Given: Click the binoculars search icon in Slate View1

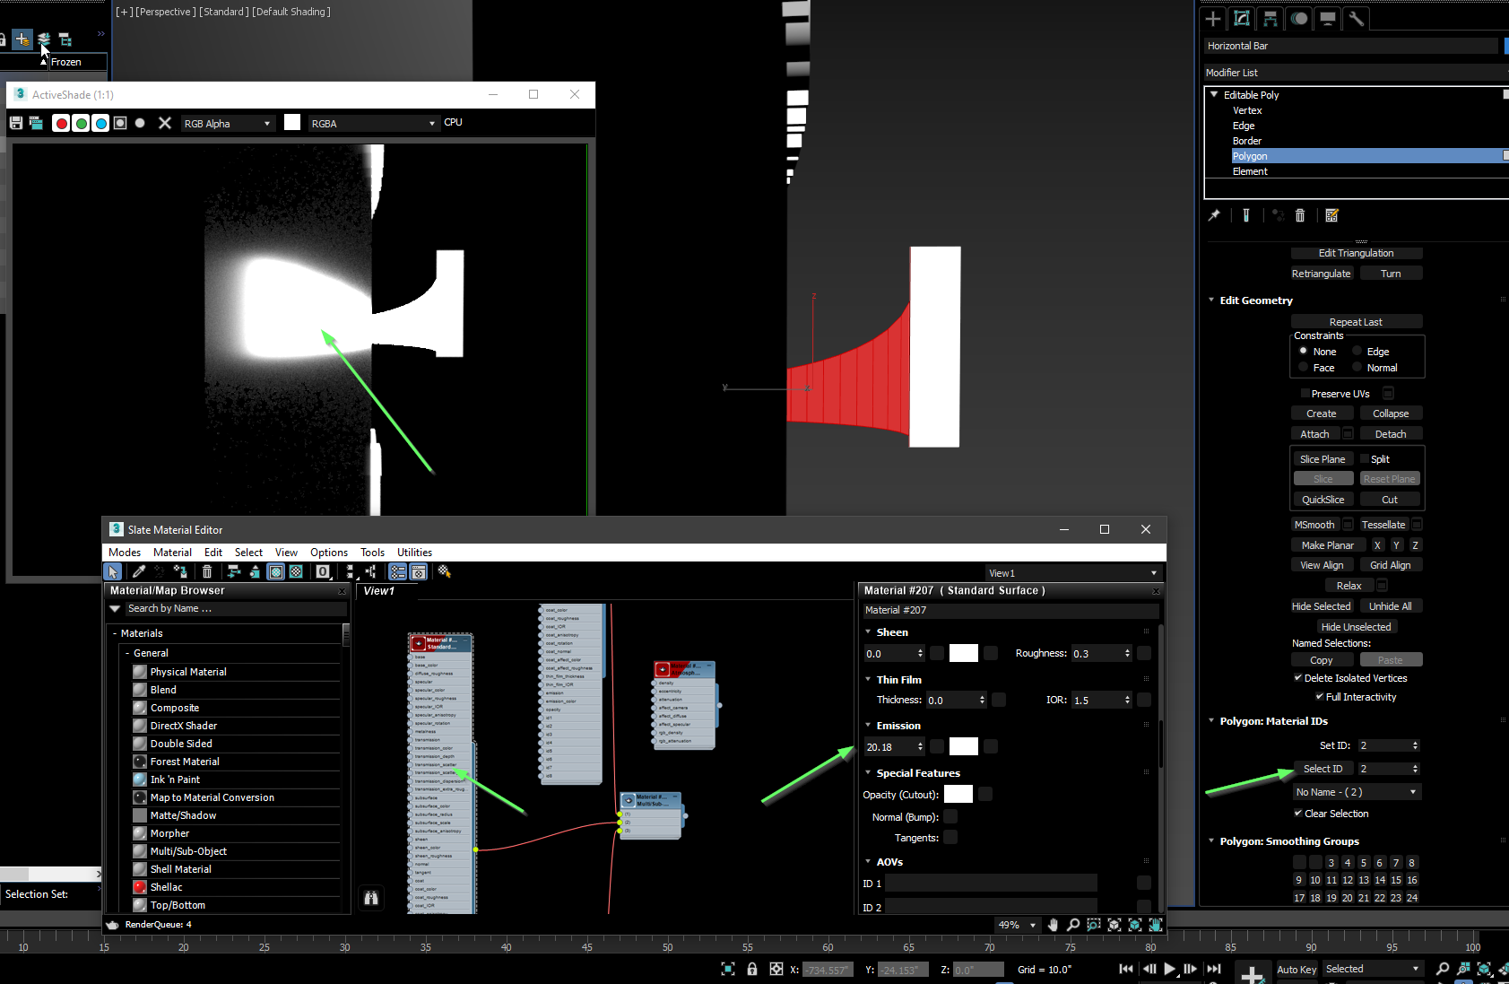Looking at the screenshot, I should point(371,897).
